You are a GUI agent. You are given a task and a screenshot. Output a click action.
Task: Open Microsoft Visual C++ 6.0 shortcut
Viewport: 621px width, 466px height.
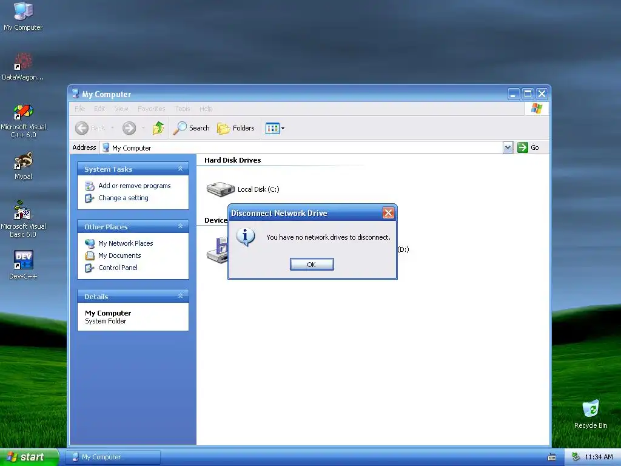(23, 121)
